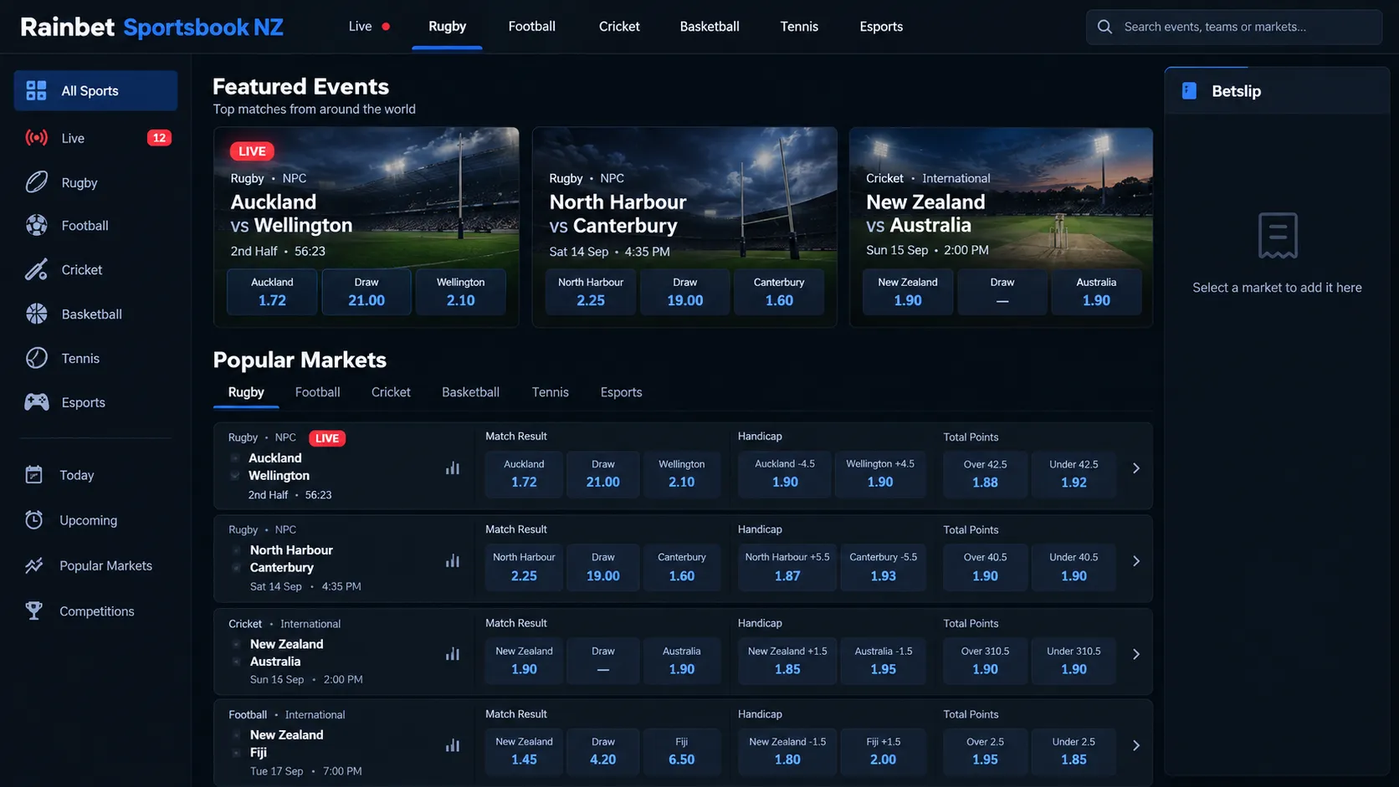Click the Betslip header icon
Viewport: 1399px width, 787px height.
coord(1189,91)
